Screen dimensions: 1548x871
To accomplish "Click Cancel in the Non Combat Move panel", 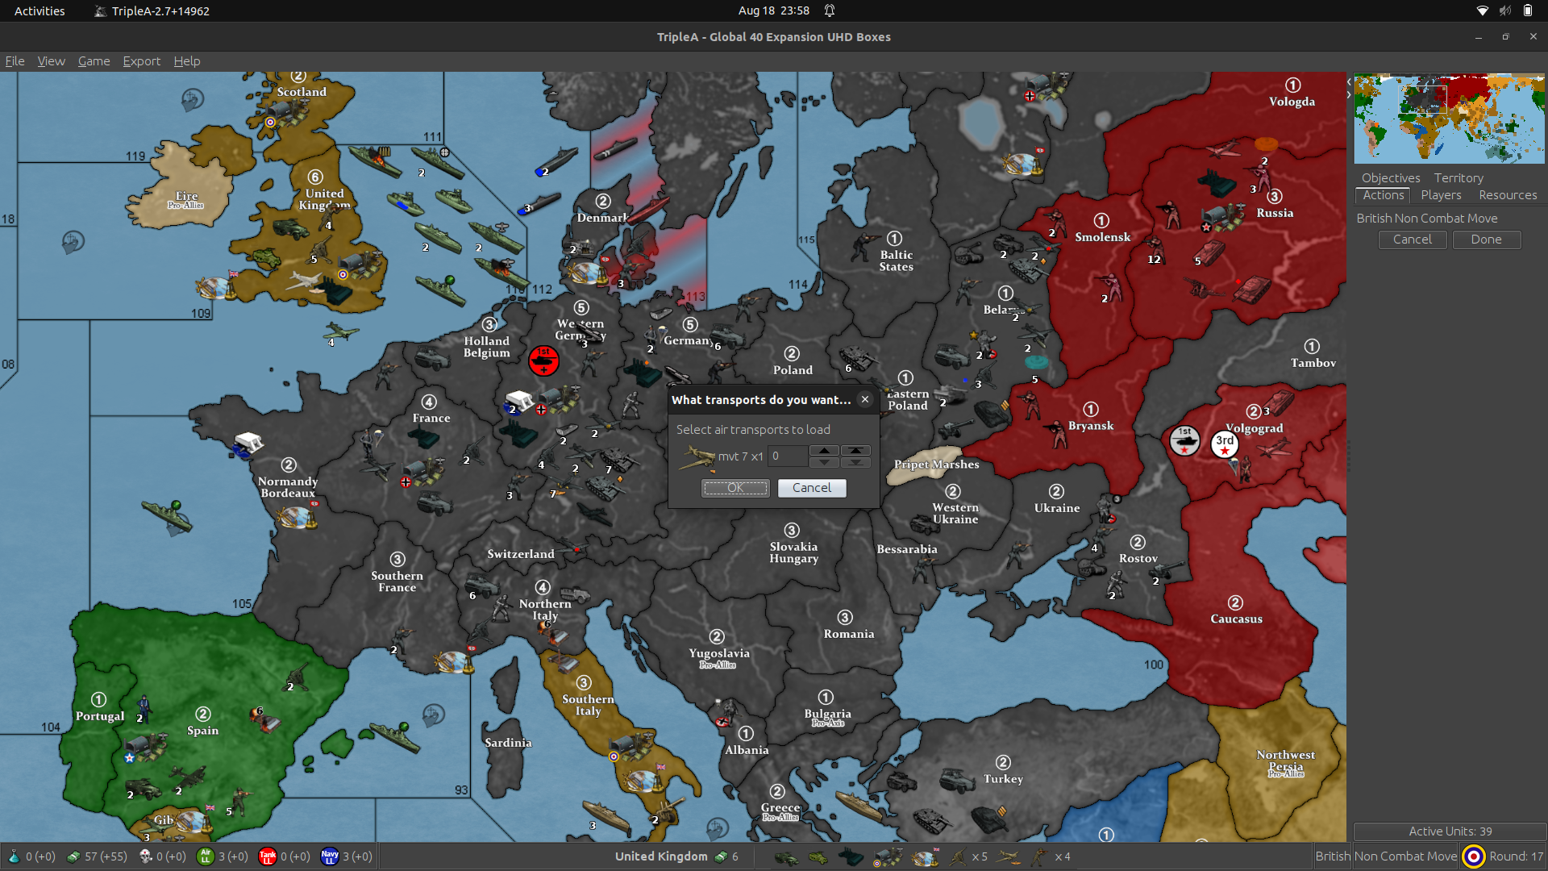I will coord(1413,240).
